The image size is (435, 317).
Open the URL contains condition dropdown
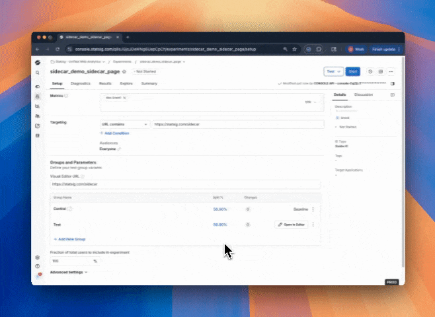point(124,124)
